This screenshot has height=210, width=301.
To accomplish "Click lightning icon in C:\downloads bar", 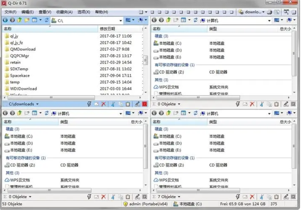I will pyautogui.click(x=89, y=104).
